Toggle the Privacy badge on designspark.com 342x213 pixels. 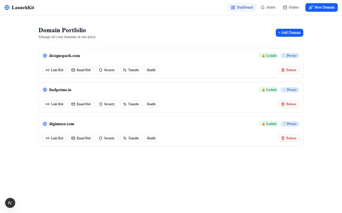click(x=290, y=56)
